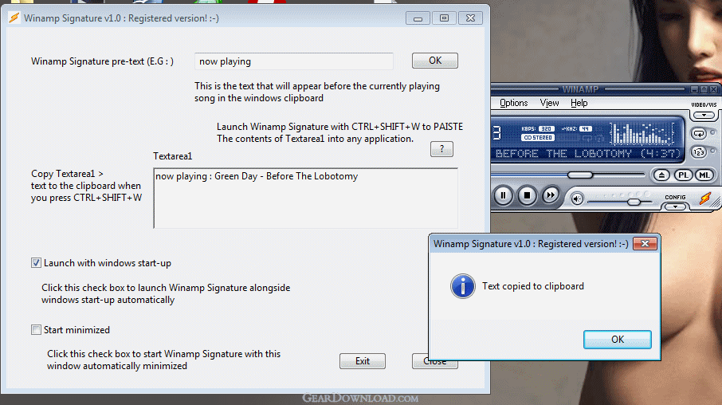The width and height of the screenshot is (722, 405).
Task: Click OK next to the pre-text field
Action: (434, 61)
